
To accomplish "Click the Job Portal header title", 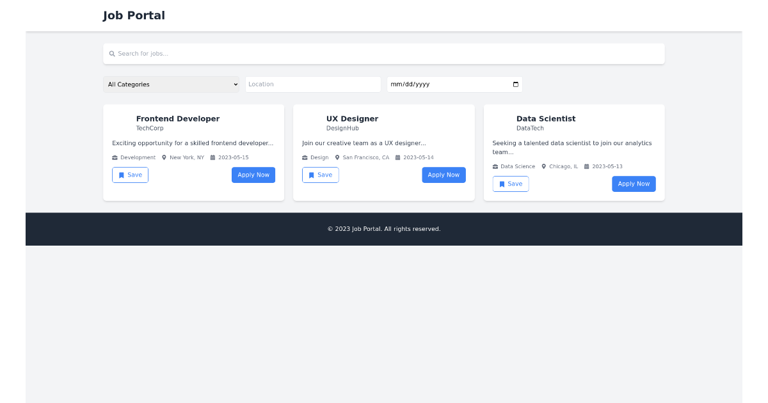I will [134, 15].
